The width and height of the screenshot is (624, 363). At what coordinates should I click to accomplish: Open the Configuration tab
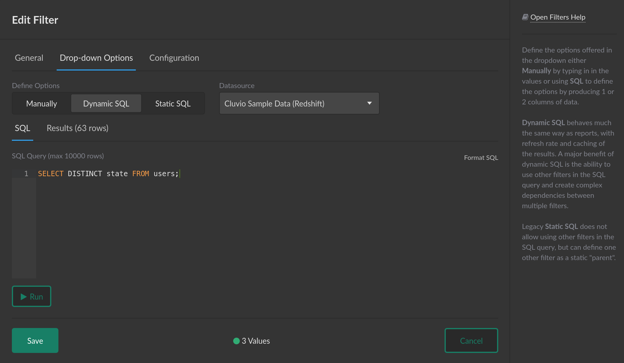(174, 58)
